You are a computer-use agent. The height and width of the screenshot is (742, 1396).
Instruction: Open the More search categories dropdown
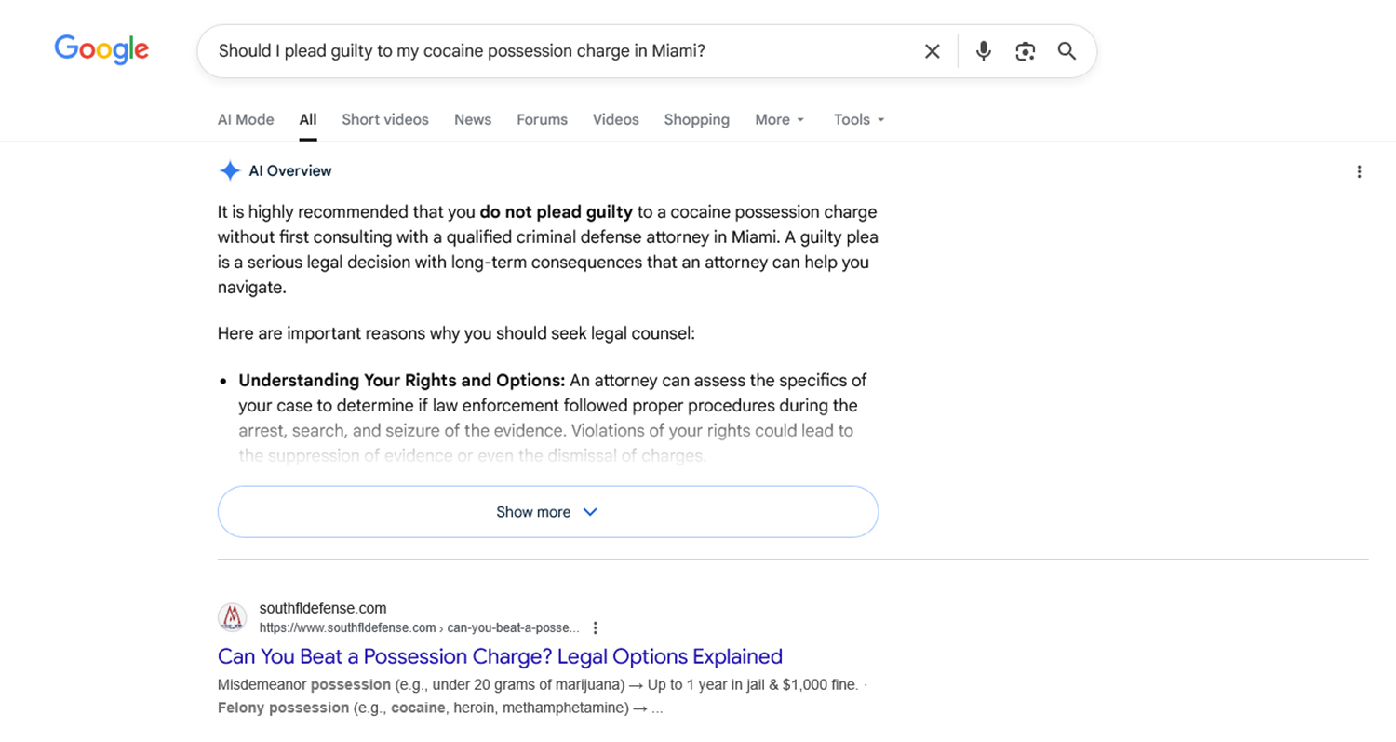pos(779,119)
